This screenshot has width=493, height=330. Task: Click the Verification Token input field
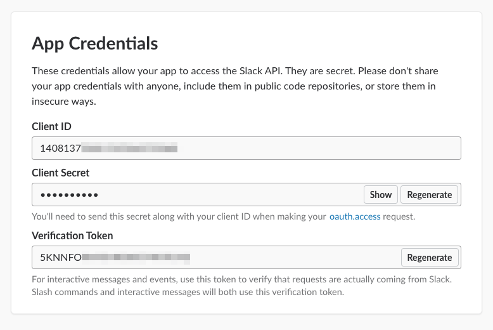click(x=285, y=257)
